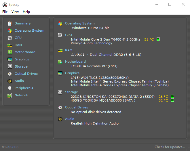Viewport: 190px width, 151px height.
Task: Go to the RAM section in sidebar
Action: (18, 45)
